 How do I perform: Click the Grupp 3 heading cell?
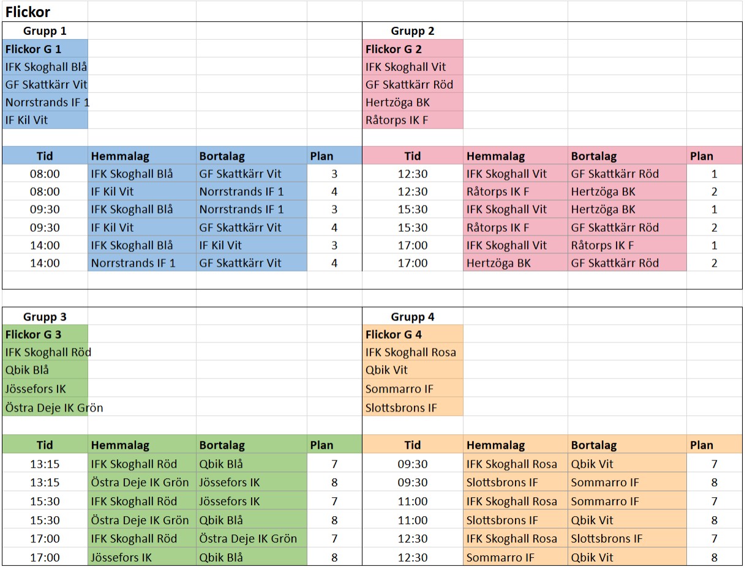pyautogui.click(x=45, y=317)
